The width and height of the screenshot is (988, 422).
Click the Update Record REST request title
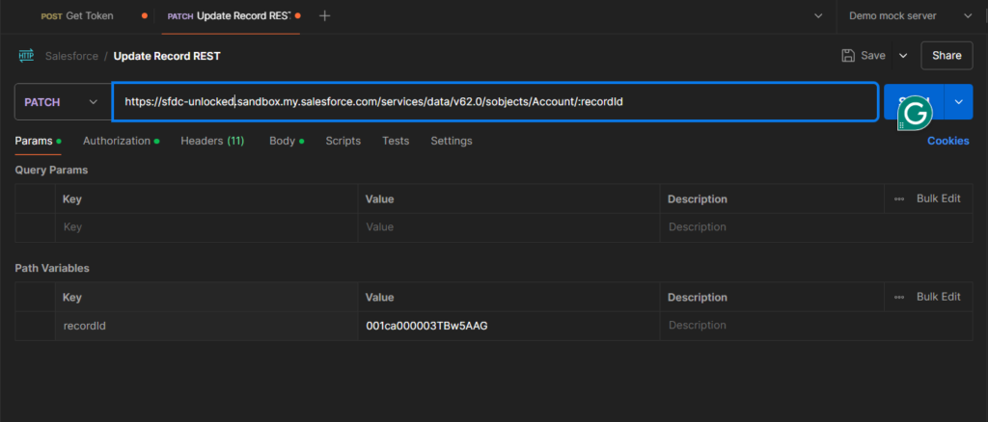[x=167, y=56]
